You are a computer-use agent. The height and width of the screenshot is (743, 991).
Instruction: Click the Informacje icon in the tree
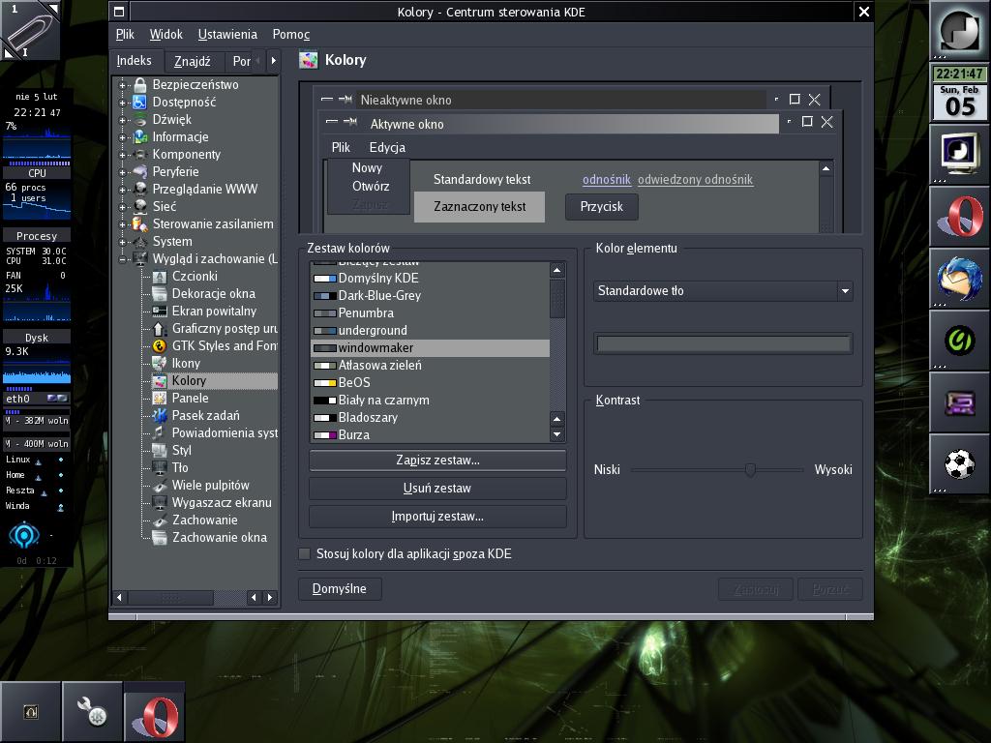click(140, 136)
